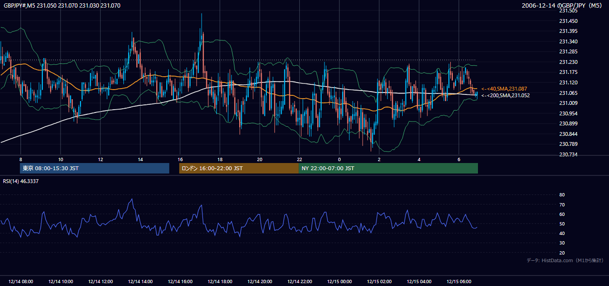Viewport: 609px width, 286px height.
Task: Click hour tick 0 under the price chart
Action: click(339, 159)
